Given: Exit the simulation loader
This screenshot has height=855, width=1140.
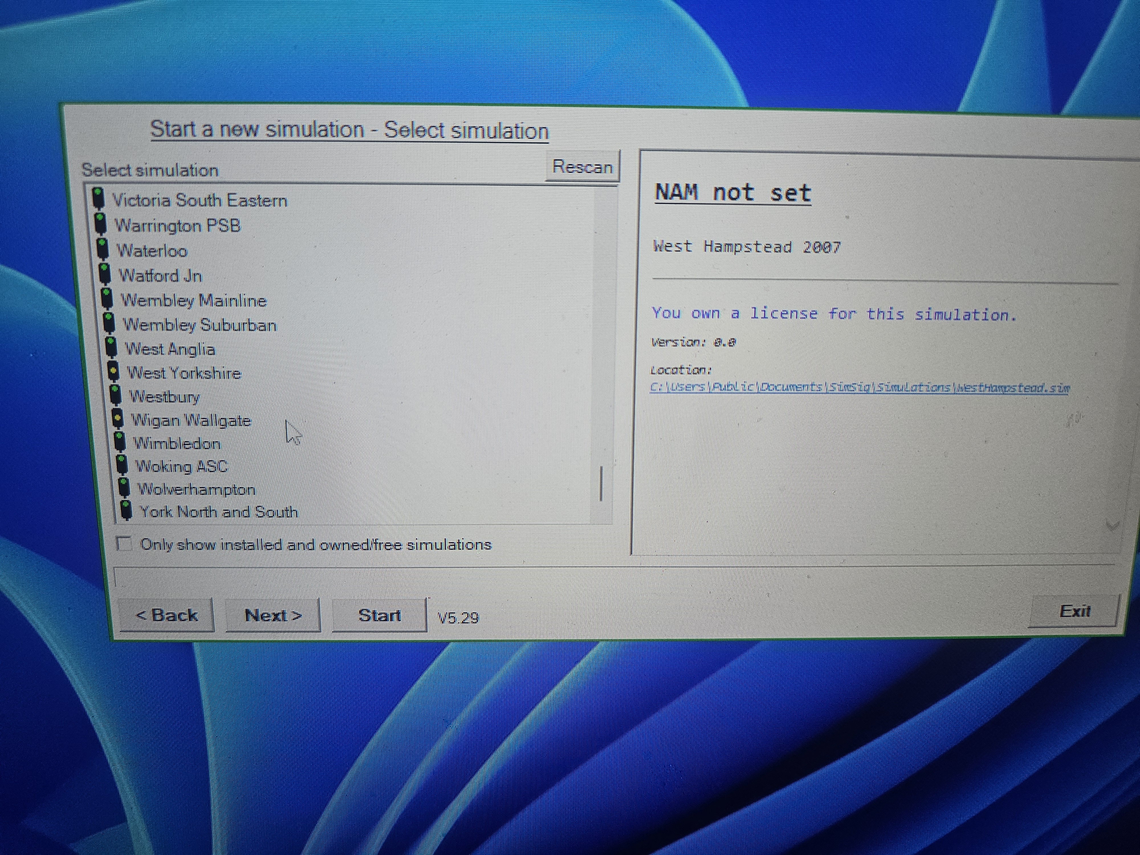Looking at the screenshot, I should click(1074, 611).
